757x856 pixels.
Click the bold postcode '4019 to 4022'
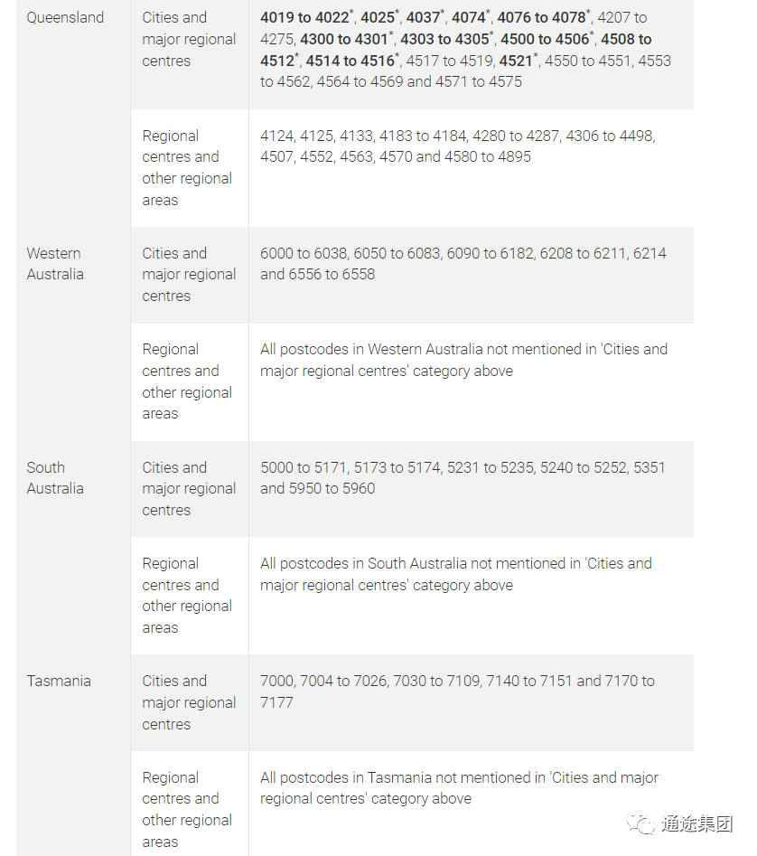tap(304, 17)
